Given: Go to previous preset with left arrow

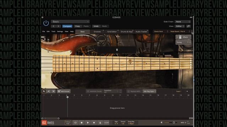Looking at the screenshot, I should click(54, 26).
